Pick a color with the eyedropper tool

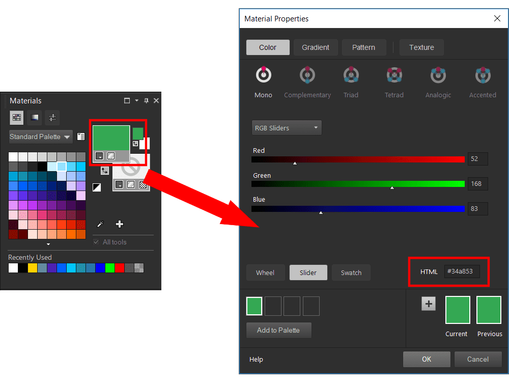100,224
